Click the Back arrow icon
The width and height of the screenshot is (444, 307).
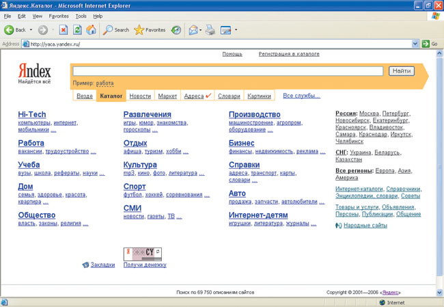point(9,30)
